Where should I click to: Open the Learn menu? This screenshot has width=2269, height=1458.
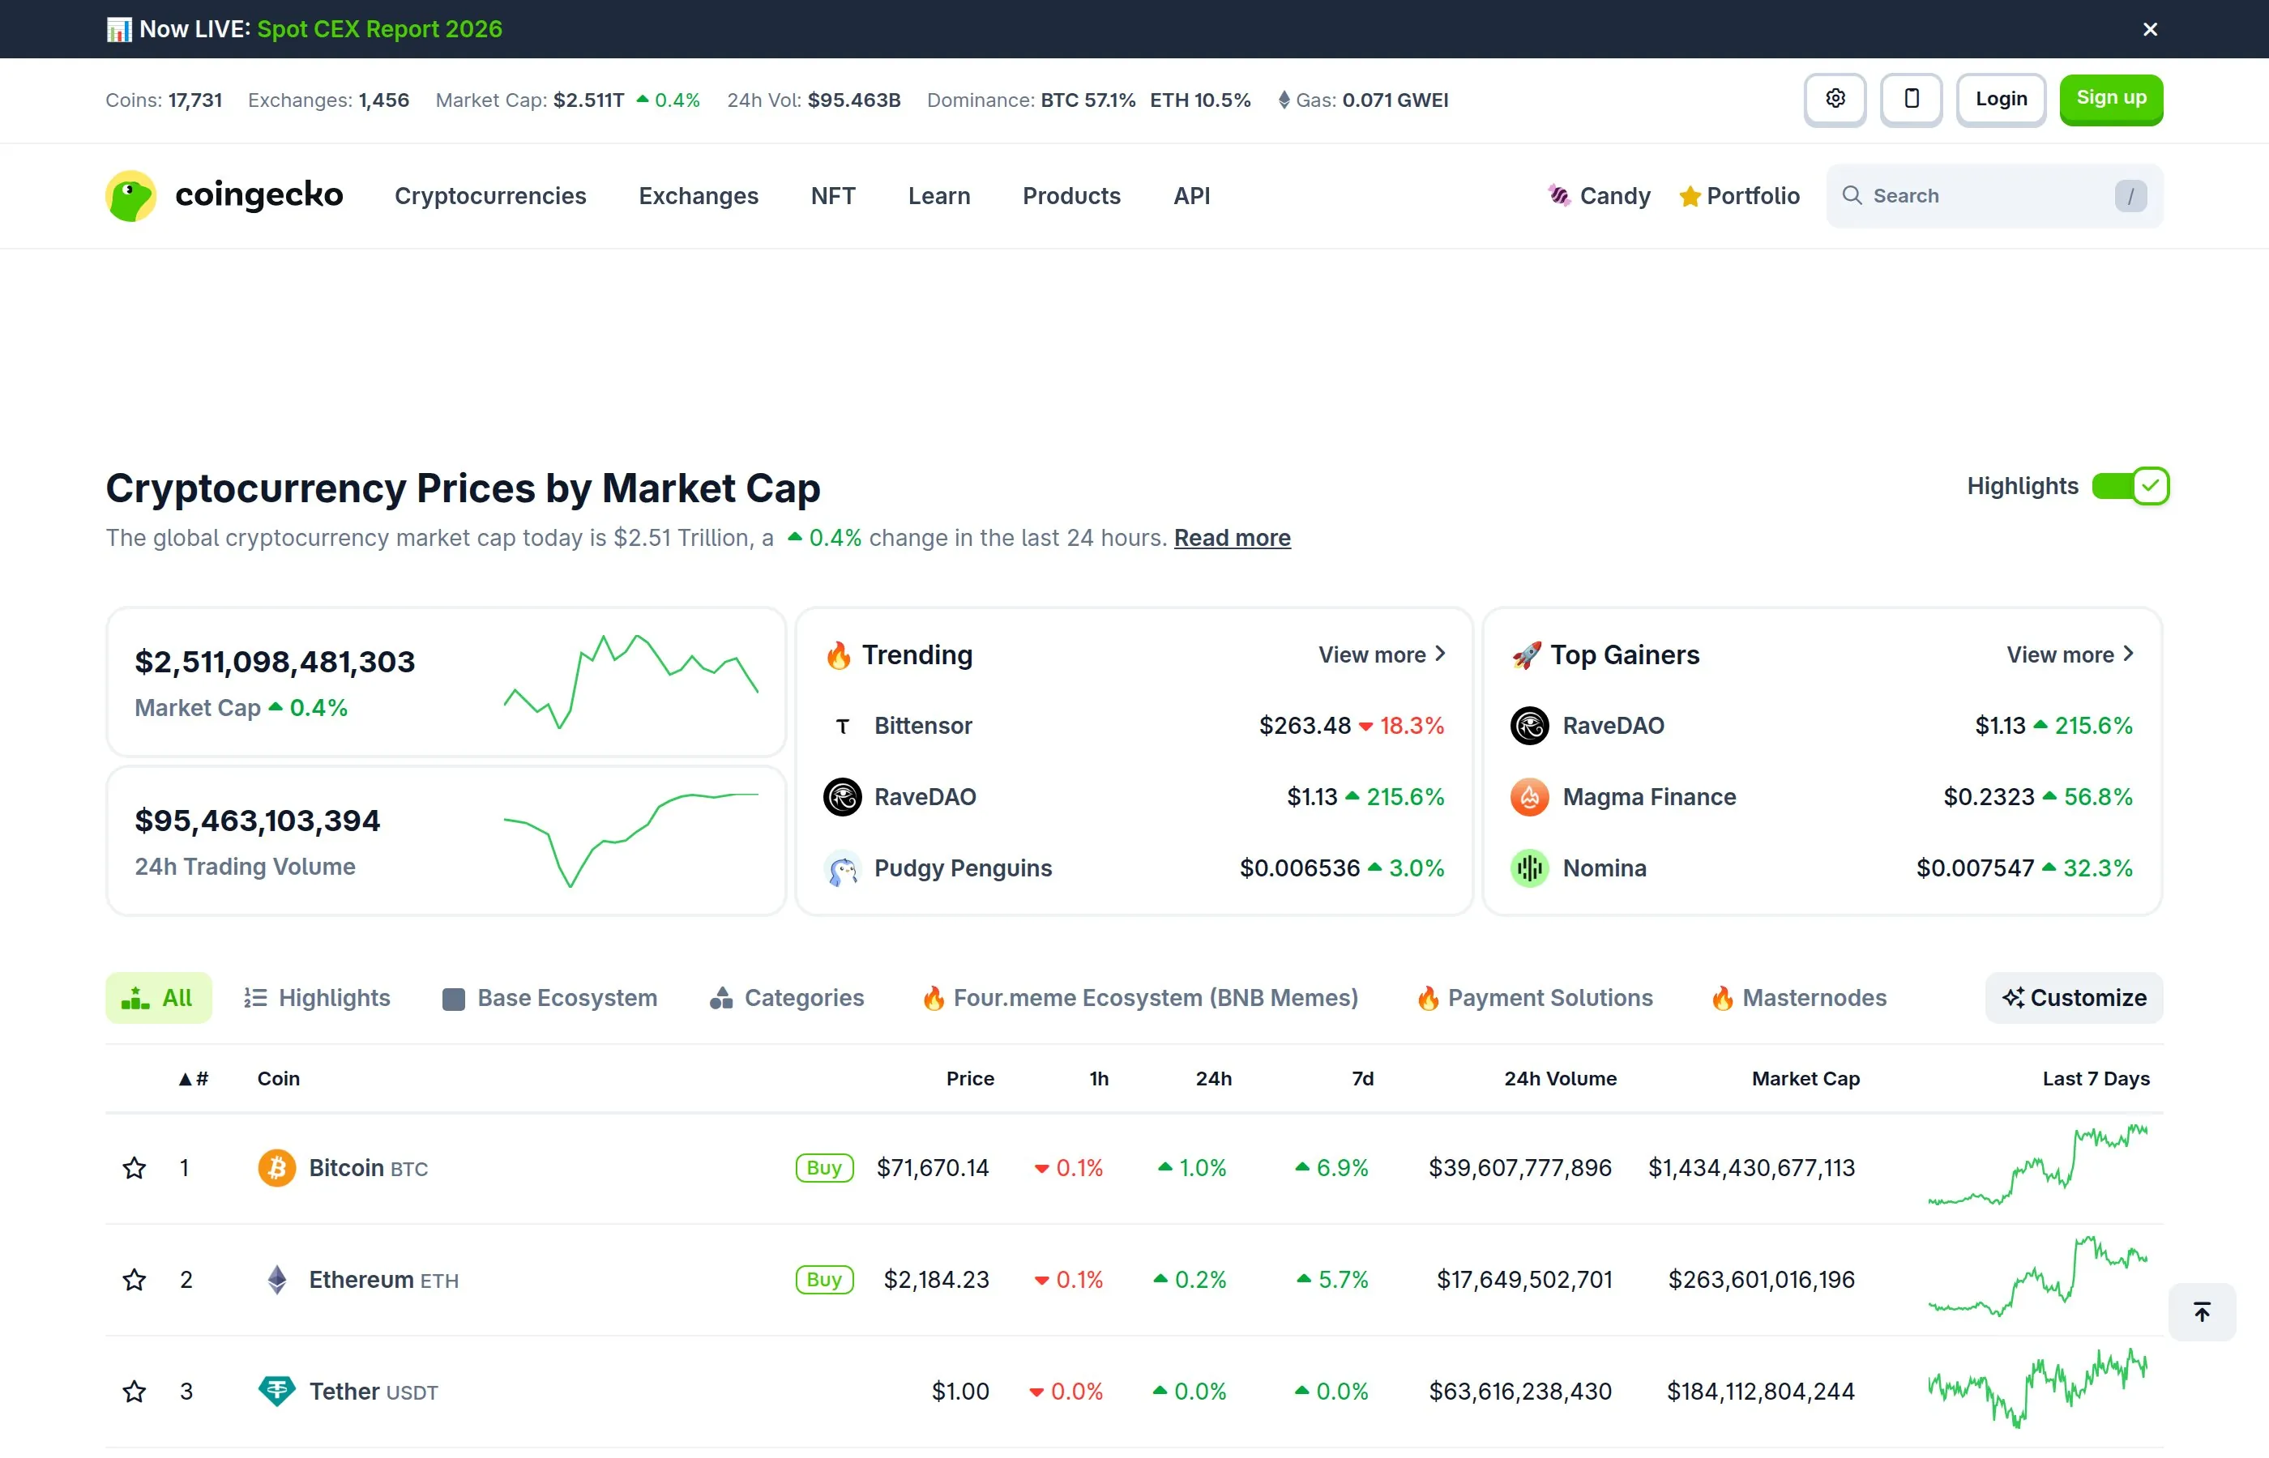coord(938,196)
